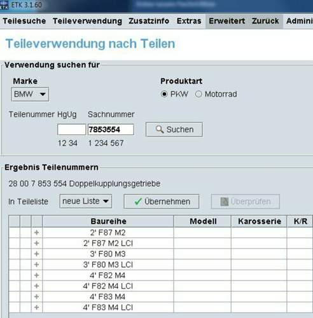
Task: Open the Marke BMW dropdown
Action: [x=30, y=94]
